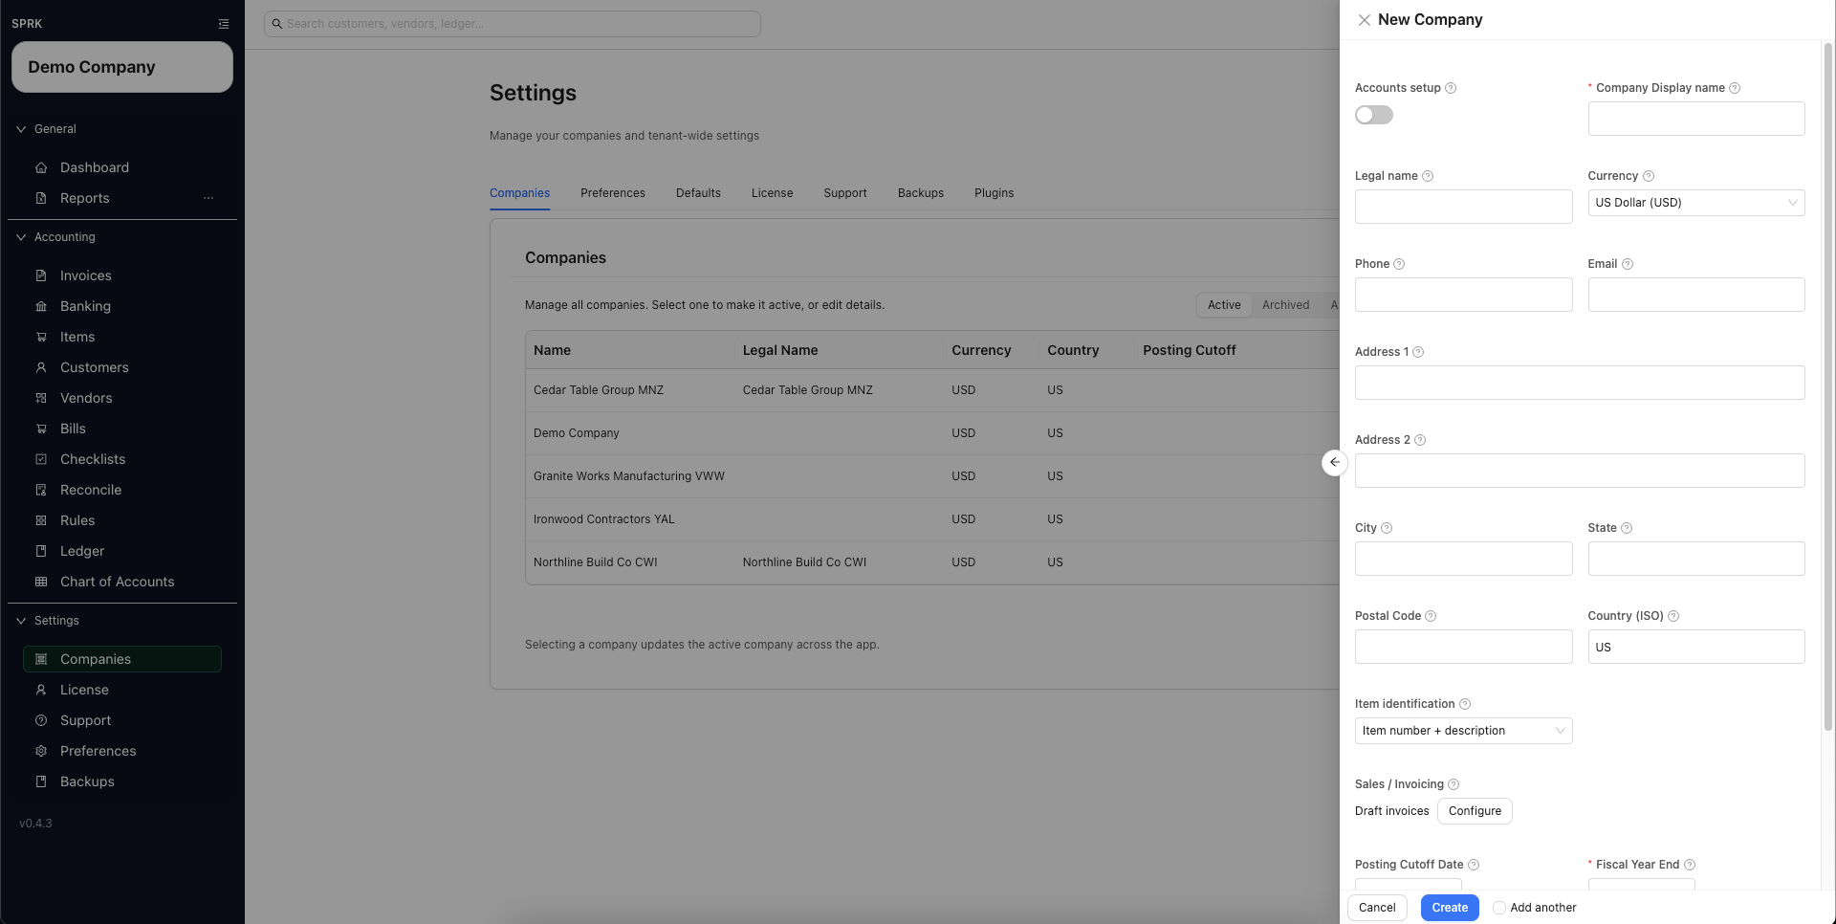Click help icon beside Company Display name
This screenshot has width=1836, height=924.
coord(1735,88)
